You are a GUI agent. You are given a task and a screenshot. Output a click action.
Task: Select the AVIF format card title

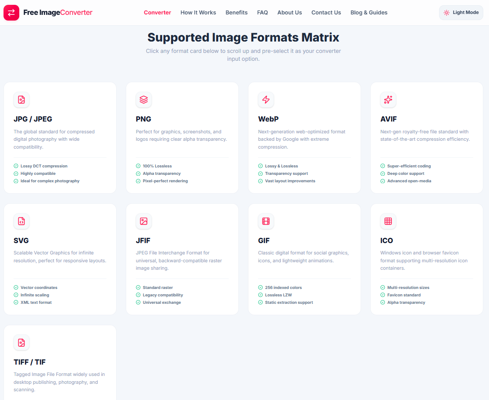(x=388, y=119)
